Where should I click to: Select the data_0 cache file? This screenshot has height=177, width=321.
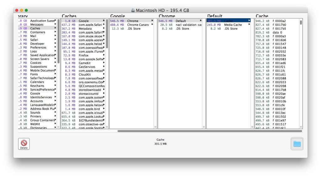(x=277, y=32)
